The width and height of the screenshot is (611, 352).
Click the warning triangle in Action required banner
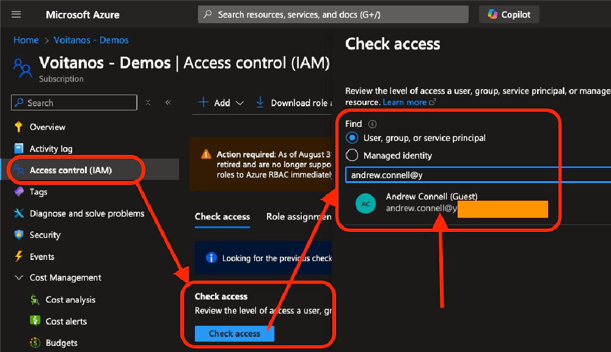pyautogui.click(x=206, y=154)
